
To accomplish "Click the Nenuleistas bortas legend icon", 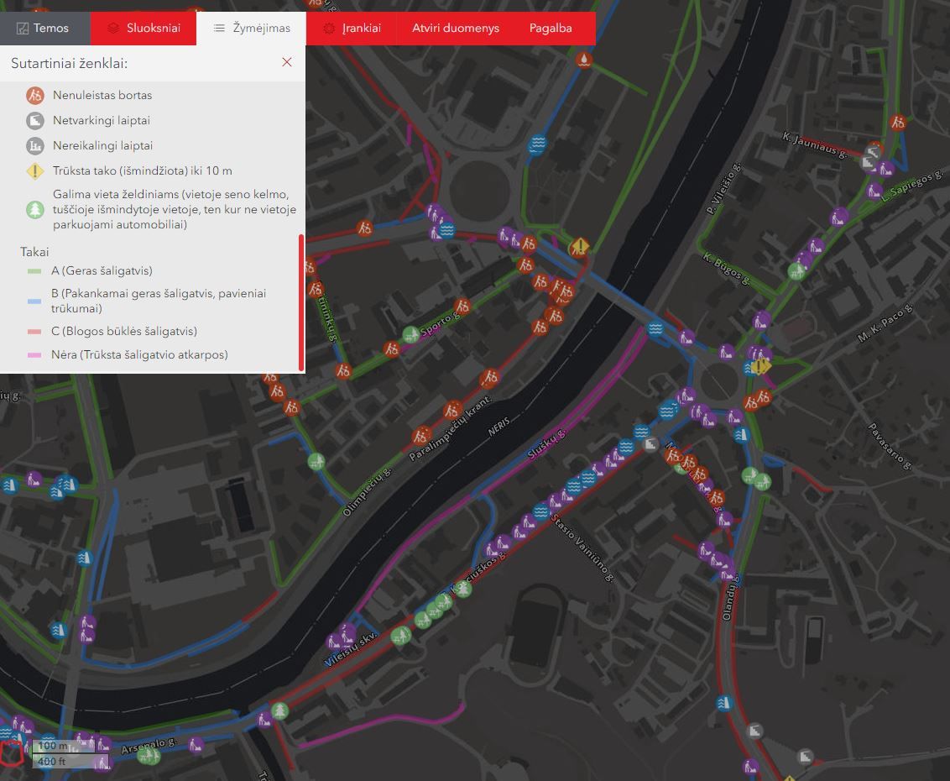I will coord(34,95).
